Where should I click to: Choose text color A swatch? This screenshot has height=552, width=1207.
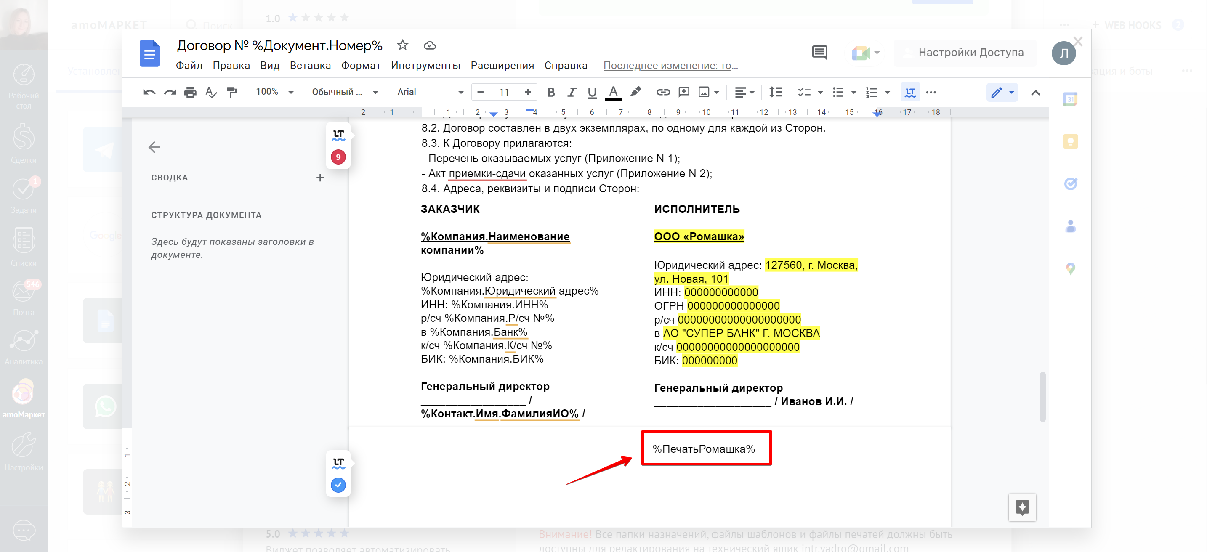pos(613,92)
